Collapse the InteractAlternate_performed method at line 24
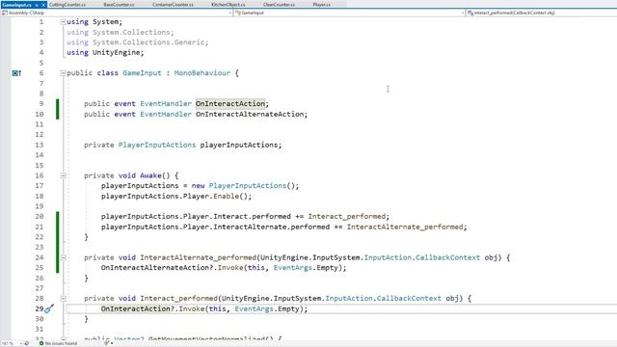Screen dimensions: 617x347 63,257
